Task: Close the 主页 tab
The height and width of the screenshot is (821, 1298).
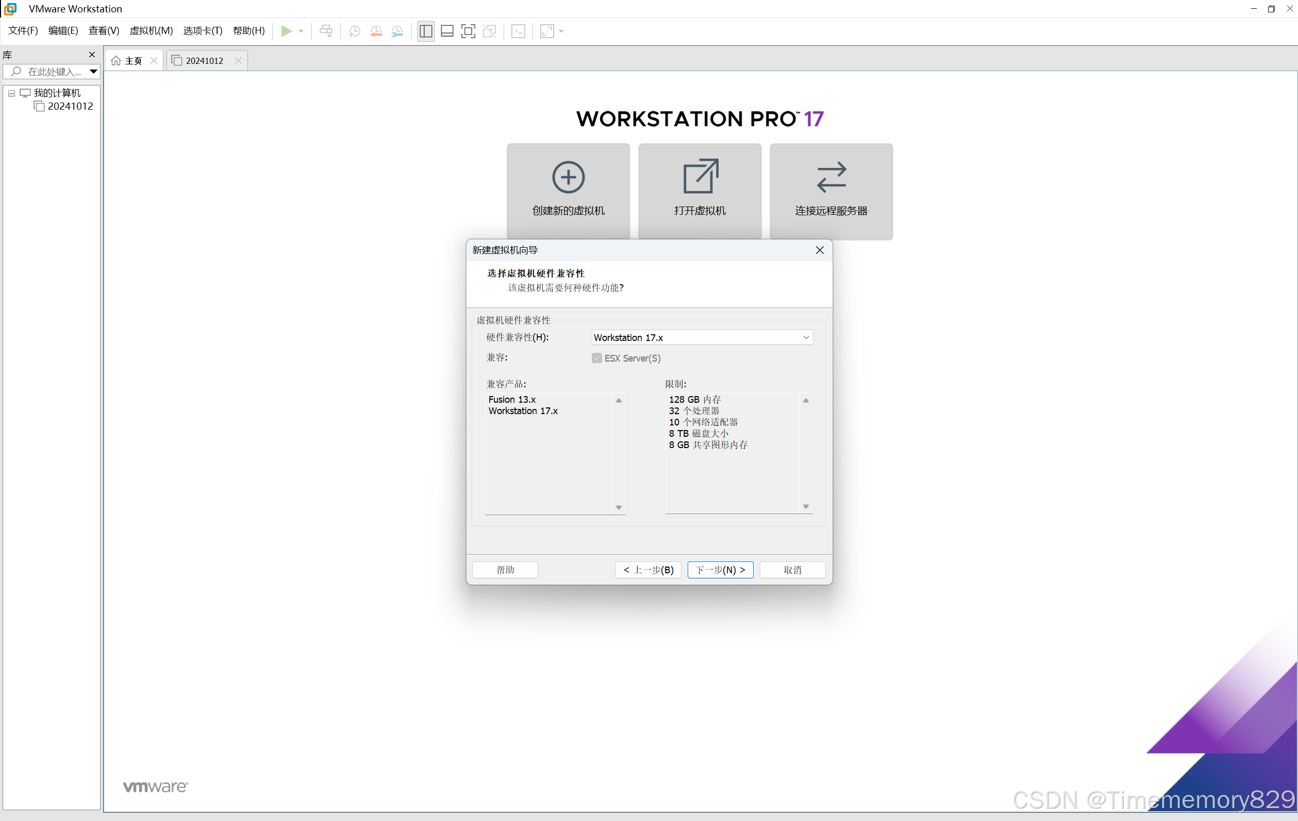Action: point(154,61)
